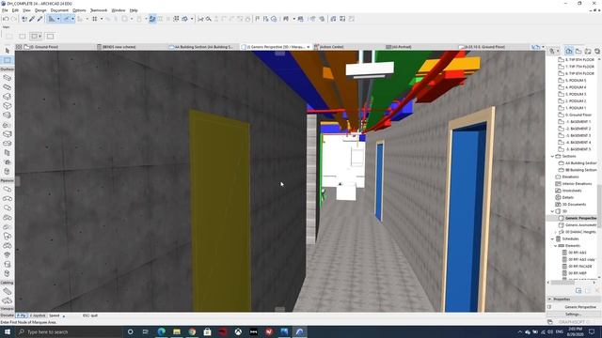
Task: Open the Guide Lines dropdown arrow
Action: (x=58, y=19)
